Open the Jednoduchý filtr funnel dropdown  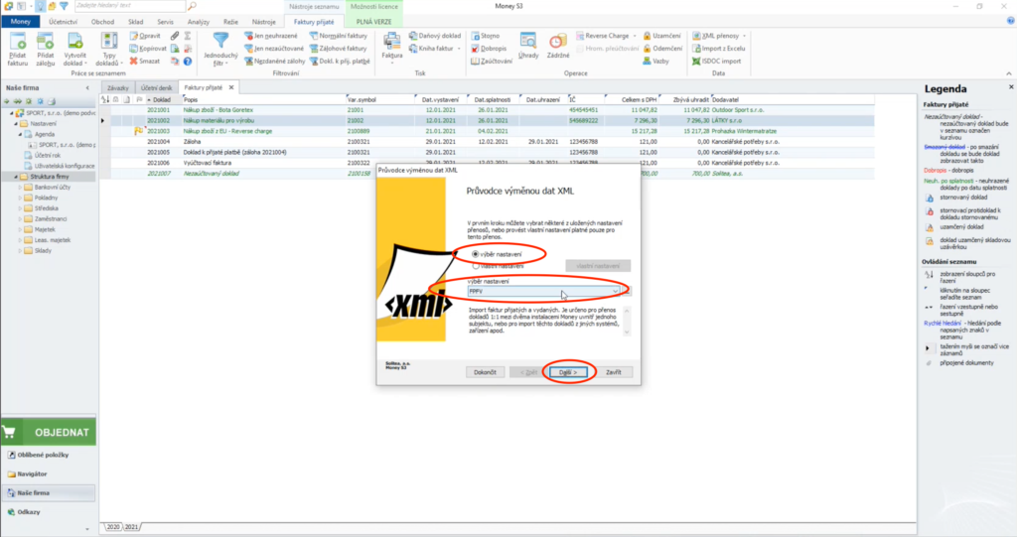point(220,50)
